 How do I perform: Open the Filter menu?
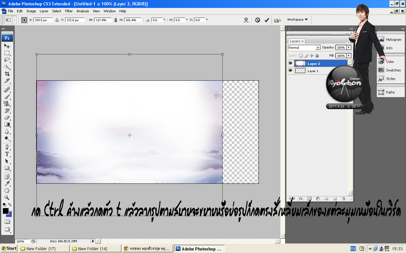click(x=69, y=11)
